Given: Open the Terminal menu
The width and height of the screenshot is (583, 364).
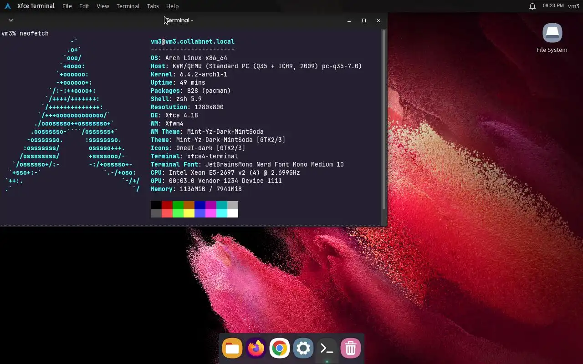Looking at the screenshot, I should pyautogui.click(x=128, y=6).
